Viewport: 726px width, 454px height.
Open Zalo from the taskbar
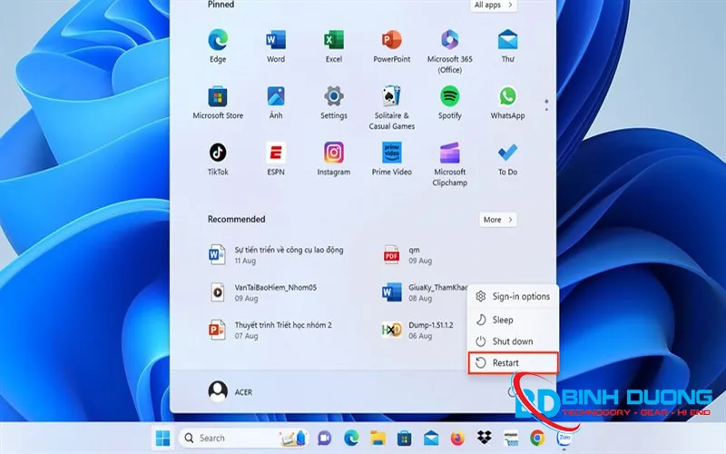point(564,438)
